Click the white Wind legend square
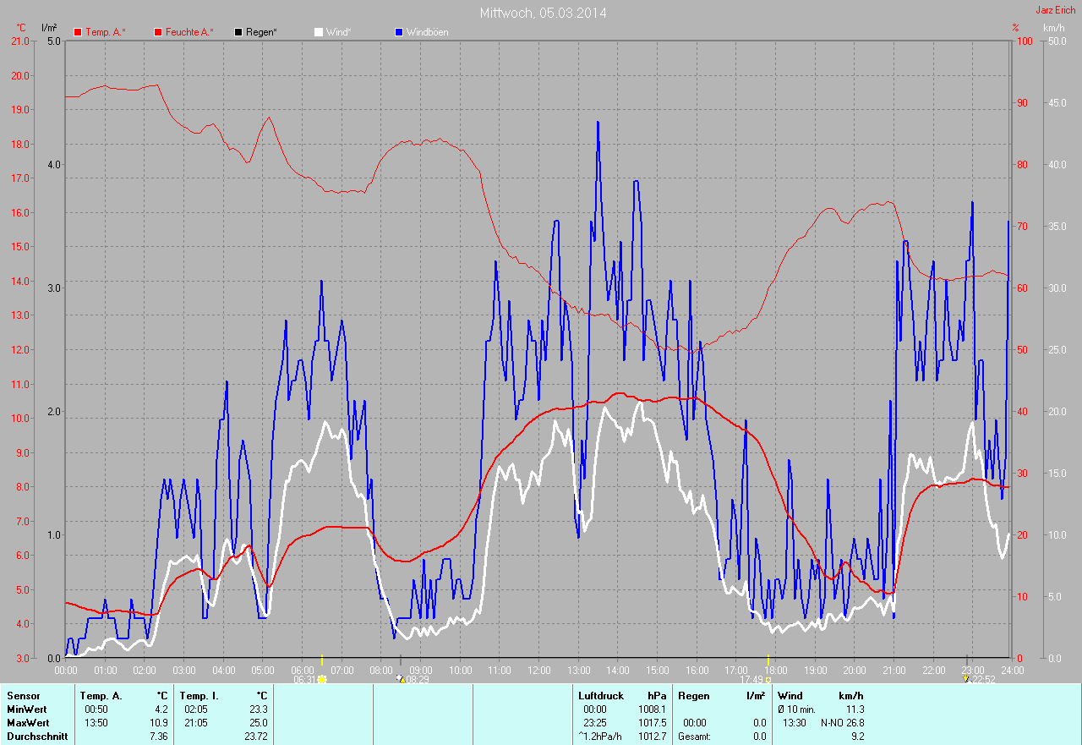The width and height of the screenshot is (1082, 745). tap(319, 32)
